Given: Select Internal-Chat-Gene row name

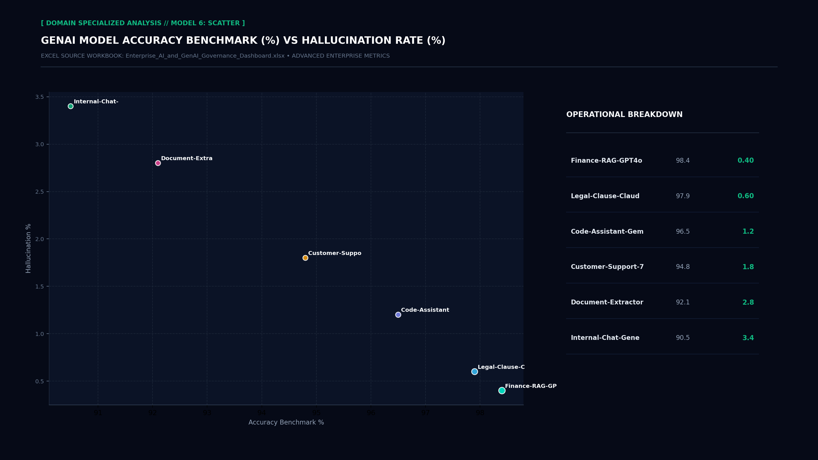Looking at the screenshot, I should (605, 338).
